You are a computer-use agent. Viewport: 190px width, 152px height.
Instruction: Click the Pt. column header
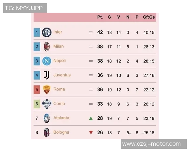click(100, 17)
